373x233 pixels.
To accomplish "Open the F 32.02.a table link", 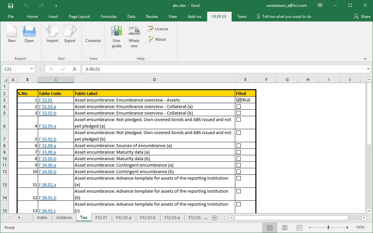I will (x=47, y=107).
